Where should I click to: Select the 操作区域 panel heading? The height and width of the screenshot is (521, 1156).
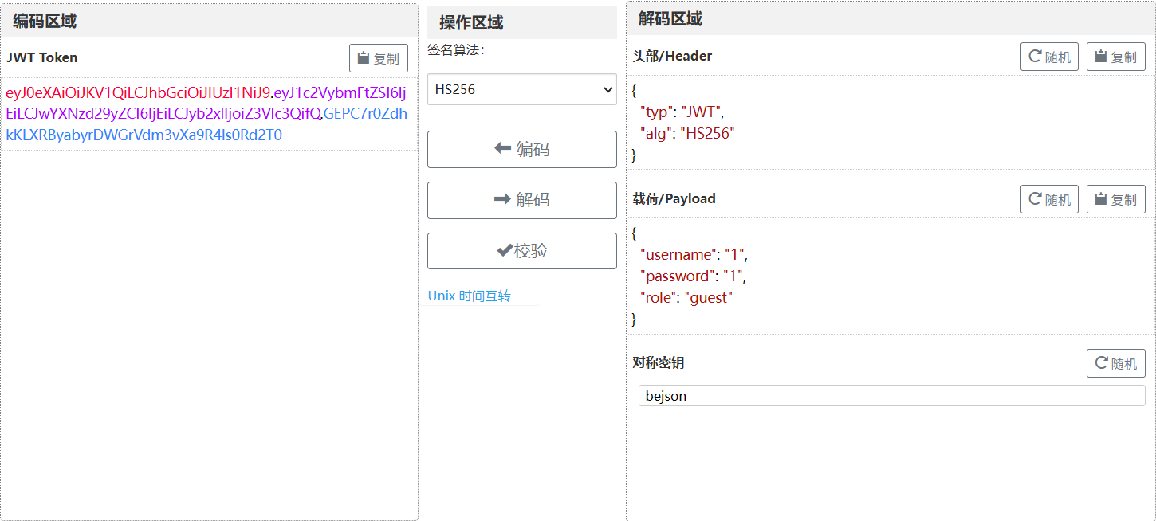pyautogui.click(x=471, y=22)
